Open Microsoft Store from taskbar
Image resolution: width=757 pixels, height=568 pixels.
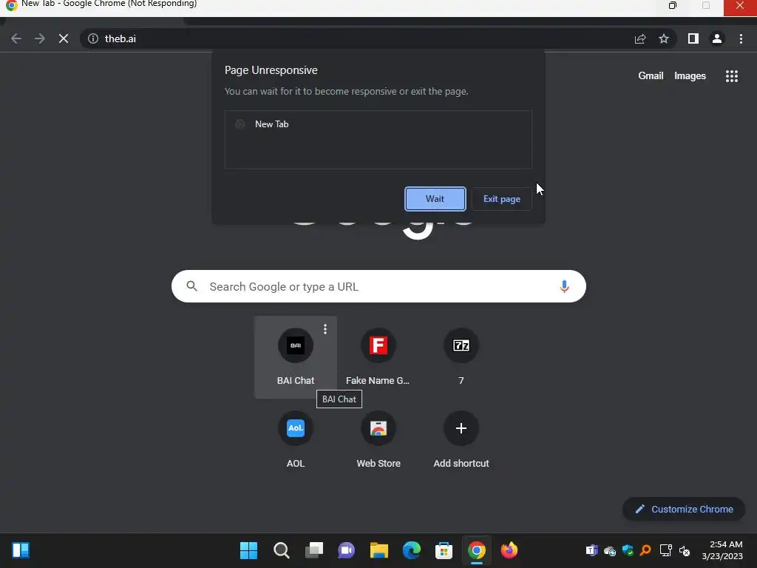(x=444, y=550)
